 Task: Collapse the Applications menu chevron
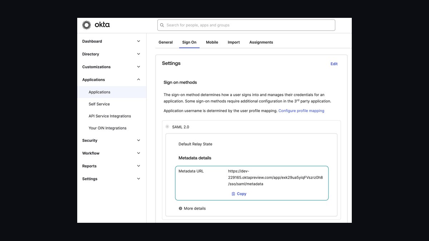pyautogui.click(x=139, y=80)
